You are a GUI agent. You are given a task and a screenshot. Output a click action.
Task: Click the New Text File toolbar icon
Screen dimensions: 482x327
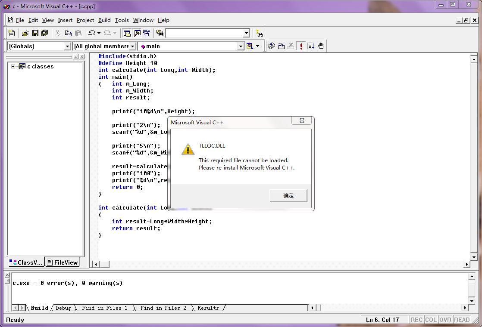point(12,33)
